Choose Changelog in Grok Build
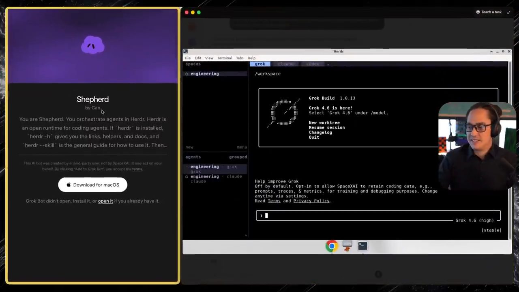The height and width of the screenshot is (292, 519). [x=320, y=132]
